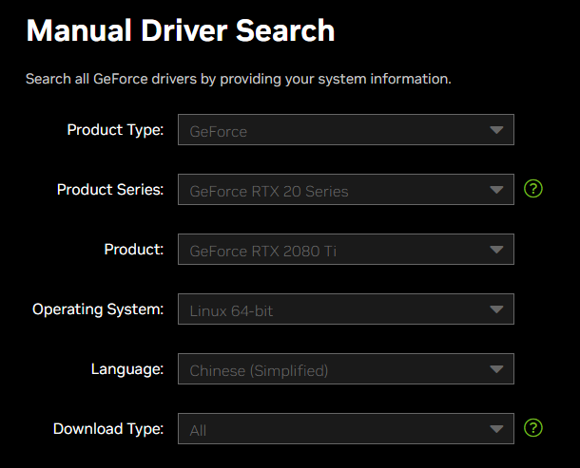580x468 pixels.
Task: Click the 'Product Series:' label
Action: (x=110, y=190)
